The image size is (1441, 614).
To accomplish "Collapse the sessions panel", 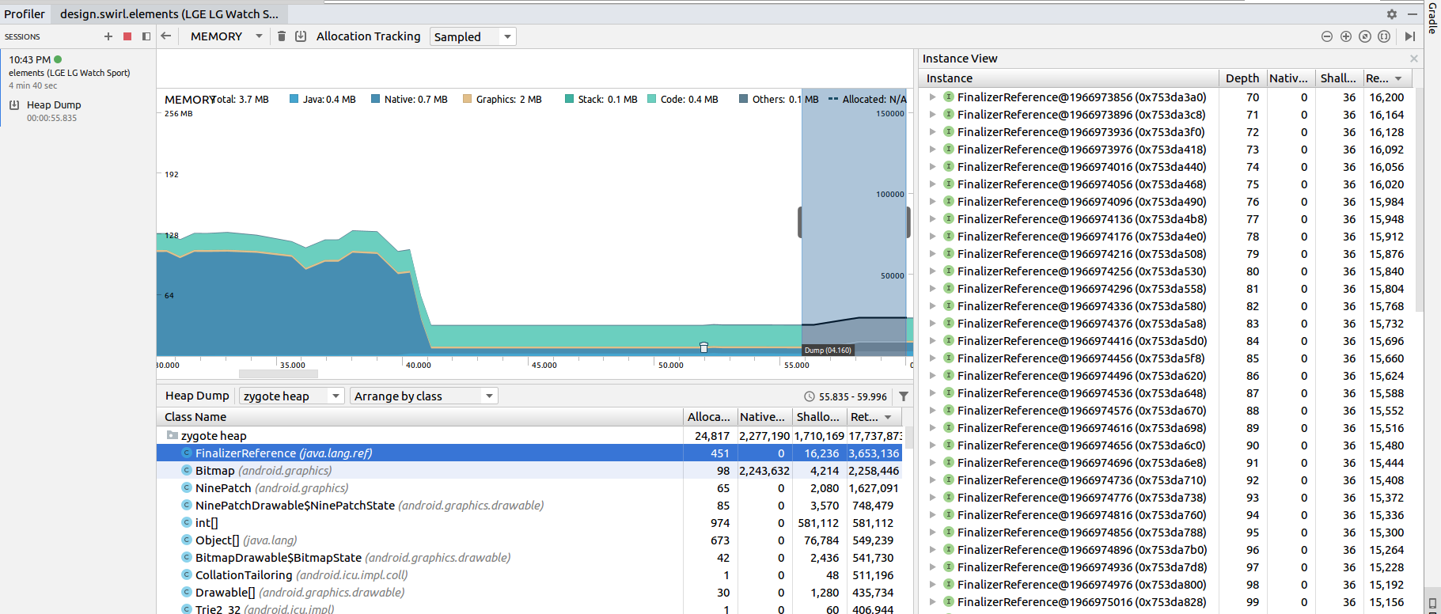I will [146, 36].
